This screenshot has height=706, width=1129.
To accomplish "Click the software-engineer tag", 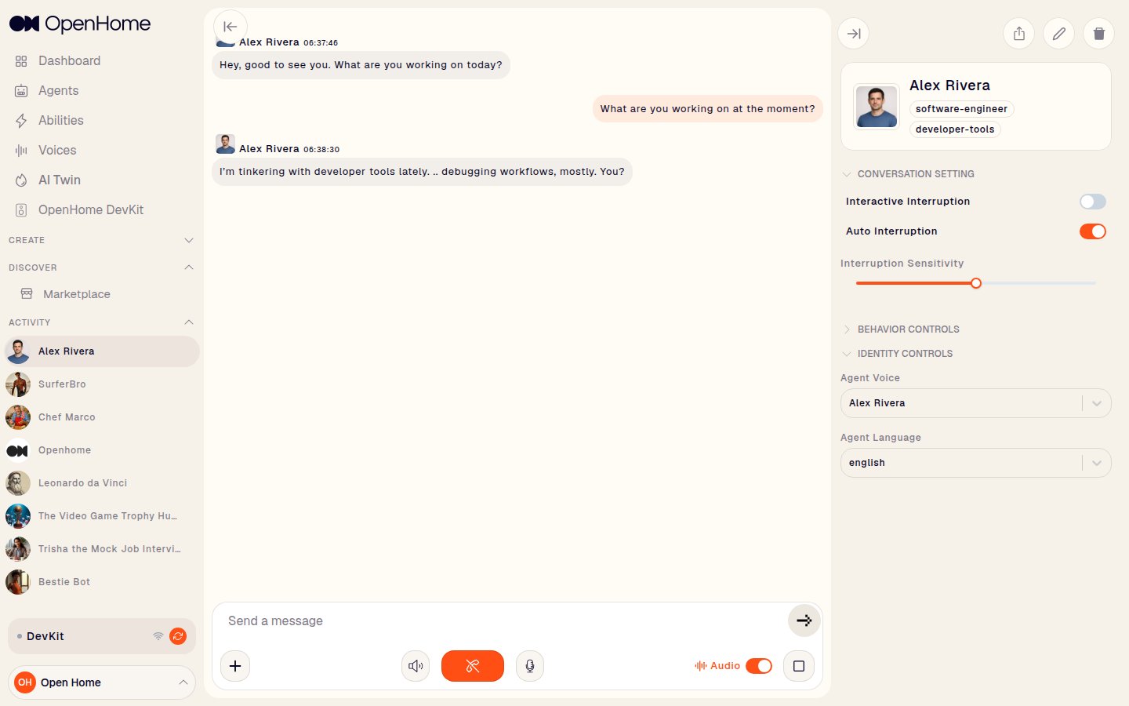I will click(x=961, y=109).
